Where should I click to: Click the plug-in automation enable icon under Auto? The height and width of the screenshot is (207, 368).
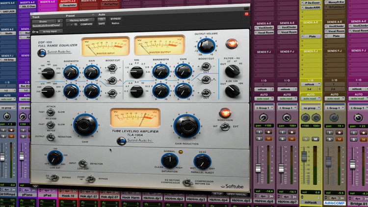(x=102, y=19)
